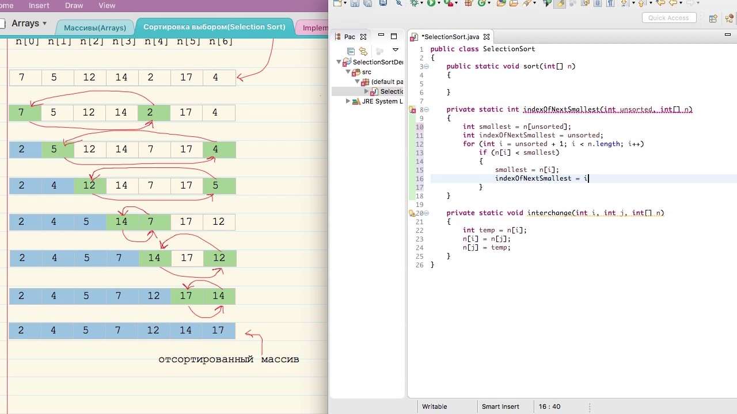Expand the SelectionSort.java file node

[366, 91]
